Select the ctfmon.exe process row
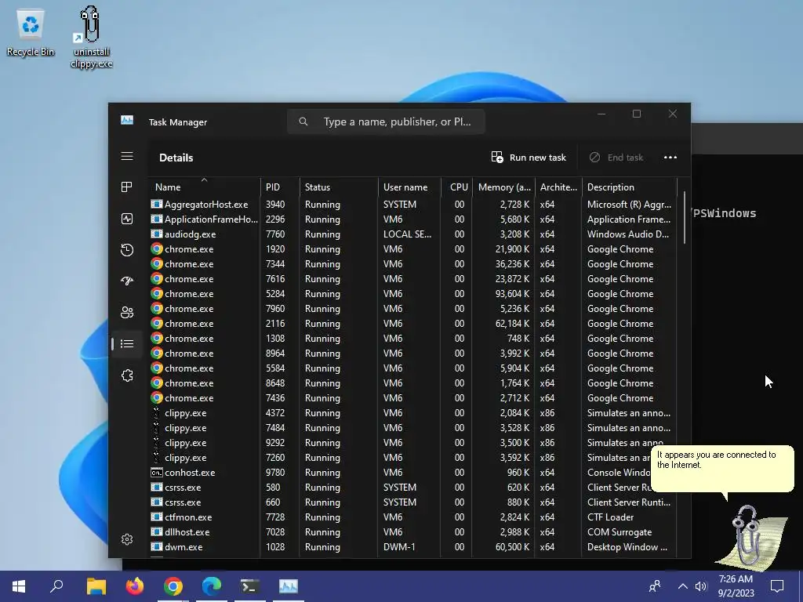This screenshot has width=803, height=602. (x=412, y=517)
